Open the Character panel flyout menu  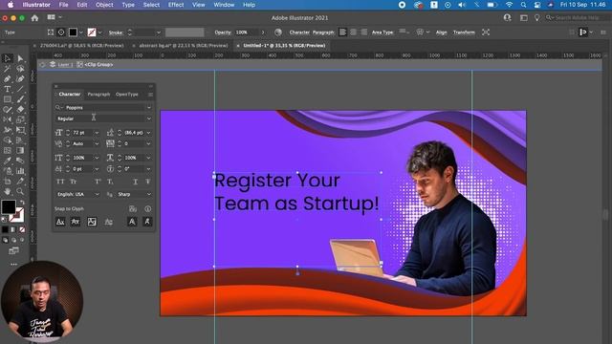click(x=150, y=95)
